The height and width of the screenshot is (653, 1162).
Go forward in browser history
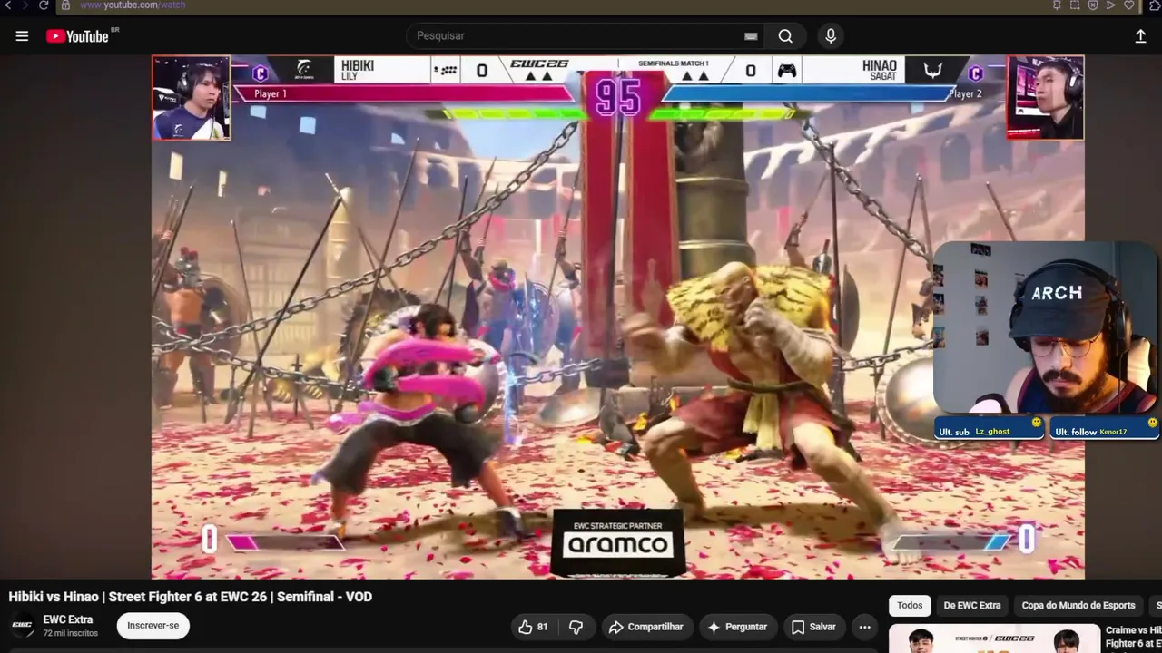coord(25,5)
